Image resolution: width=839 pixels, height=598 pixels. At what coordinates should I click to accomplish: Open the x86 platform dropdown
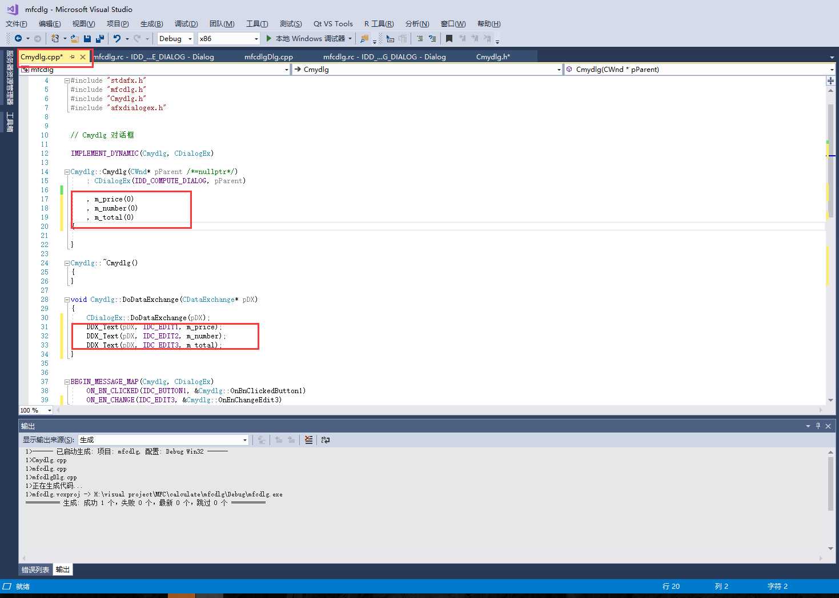229,38
